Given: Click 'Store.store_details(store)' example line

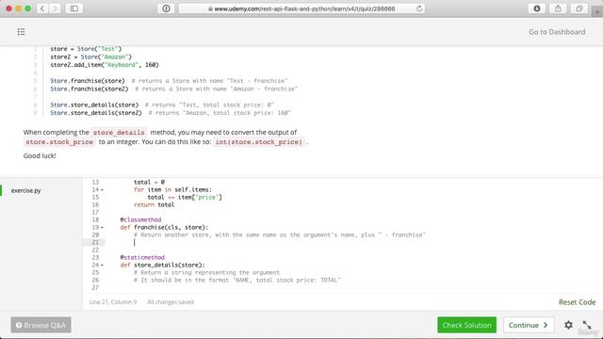Looking at the screenshot, I should (94, 105).
